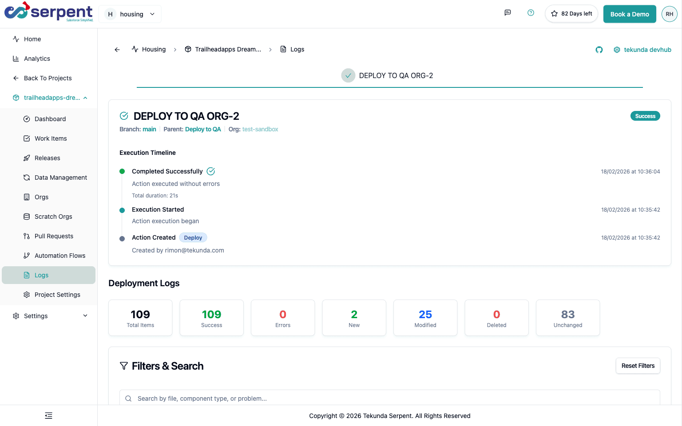The height and width of the screenshot is (426, 682).
Task: Click the Serpent logo
Action: (48, 12)
